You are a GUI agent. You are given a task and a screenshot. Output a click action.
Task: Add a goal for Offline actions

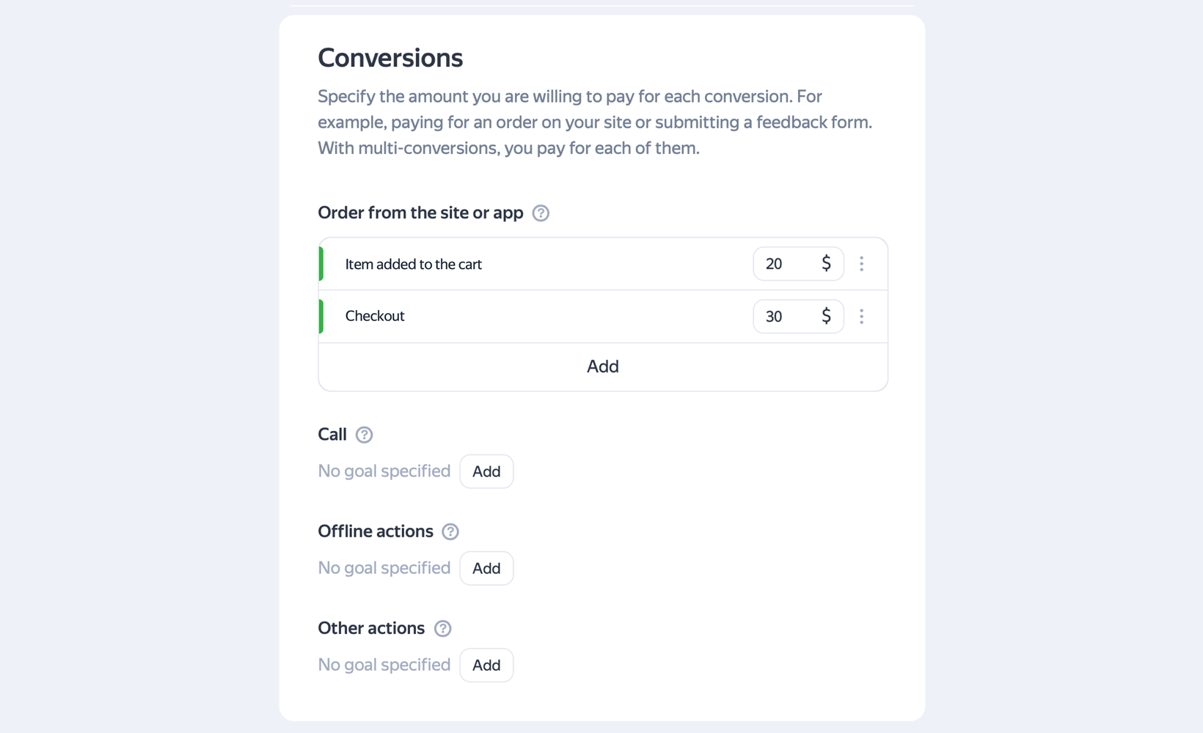[x=486, y=568]
